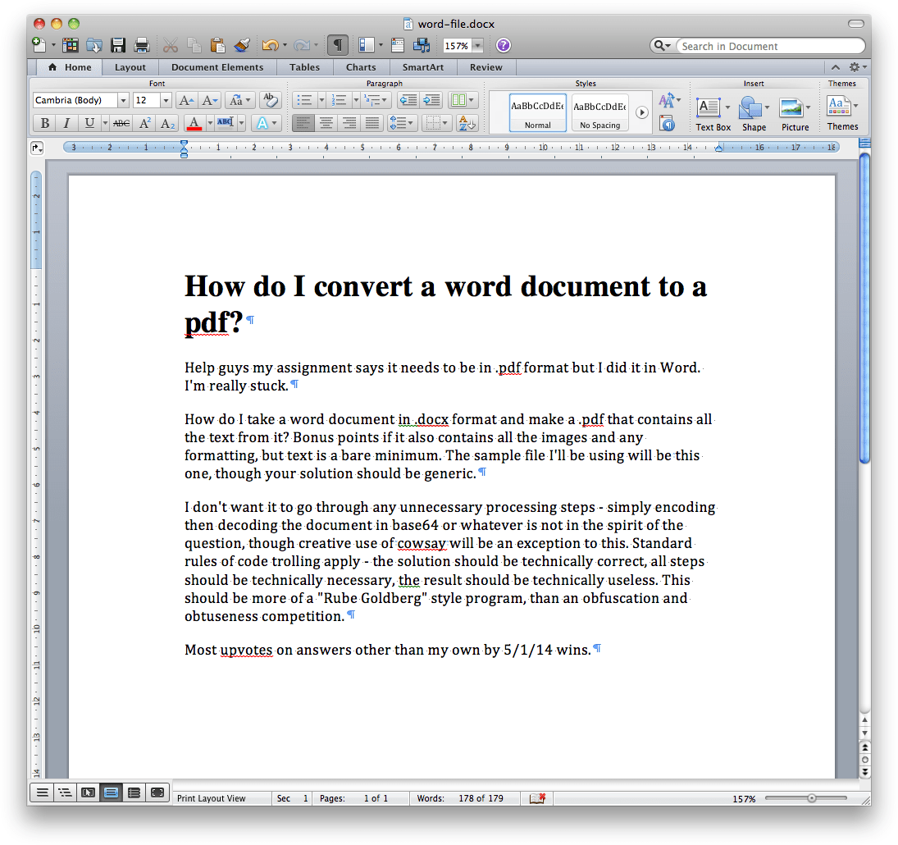The height and width of the screenshot is (845, 898).
Task: Center align the paragraph text
Action: tap(326, 122)
